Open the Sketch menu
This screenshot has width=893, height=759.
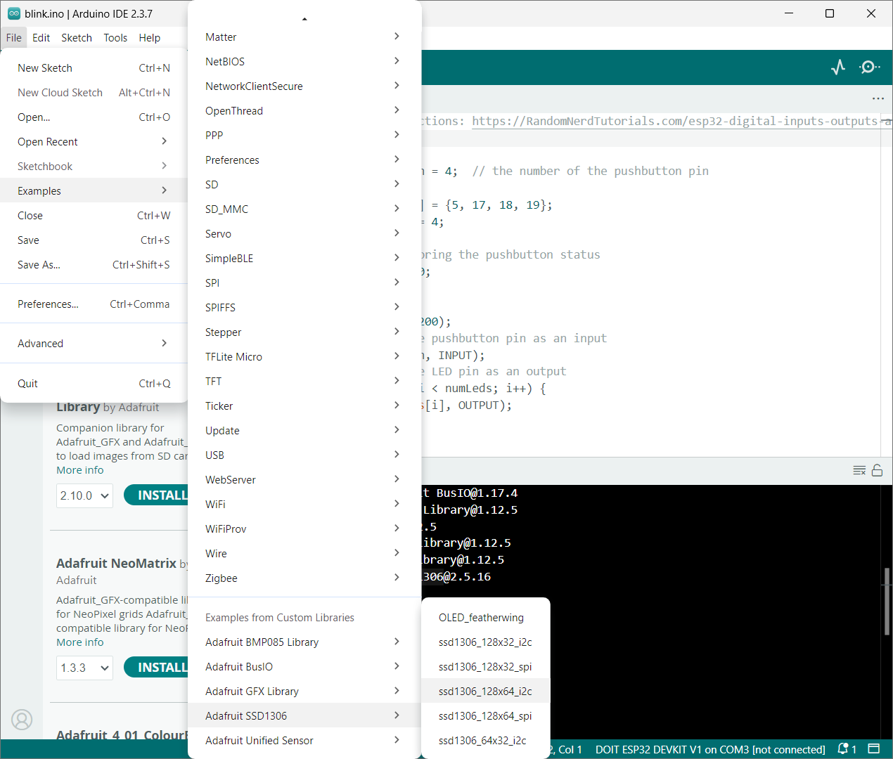click(77, 38)
